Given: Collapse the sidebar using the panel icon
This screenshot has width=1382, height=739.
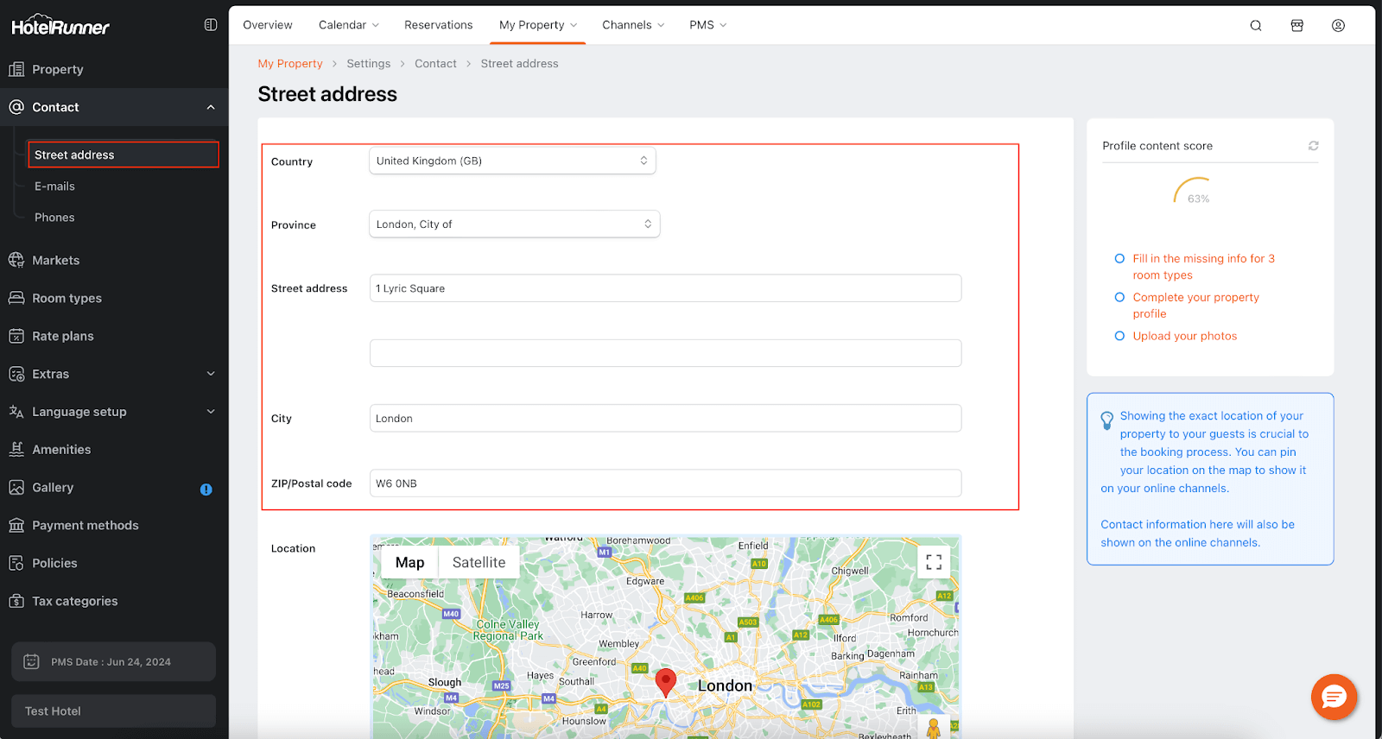Looking at the screenshot, I should [211, 25].
